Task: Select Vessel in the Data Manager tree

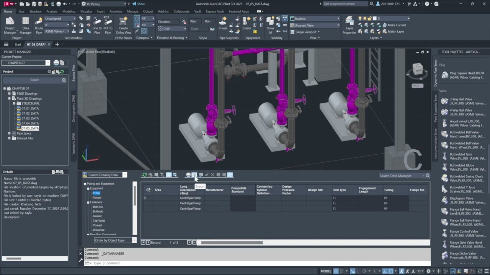Action: click(x=97, y=197)
